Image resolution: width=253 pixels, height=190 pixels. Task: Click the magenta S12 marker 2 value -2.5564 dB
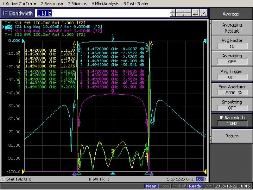point(133,75)
